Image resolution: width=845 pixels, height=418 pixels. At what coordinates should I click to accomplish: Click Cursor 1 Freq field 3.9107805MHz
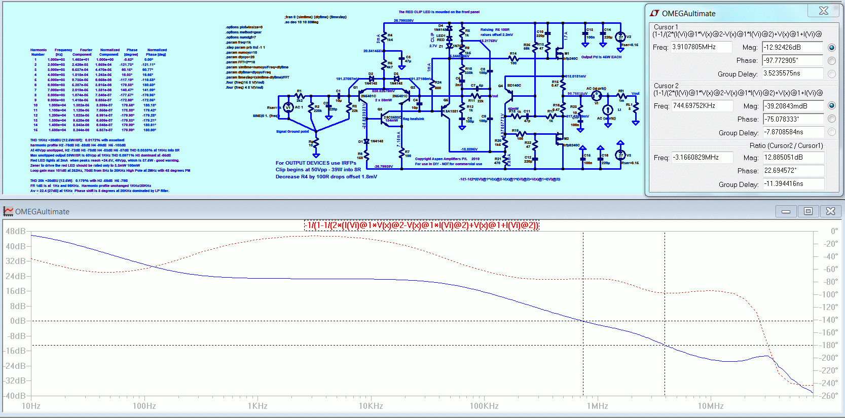(x=702, y=47)
